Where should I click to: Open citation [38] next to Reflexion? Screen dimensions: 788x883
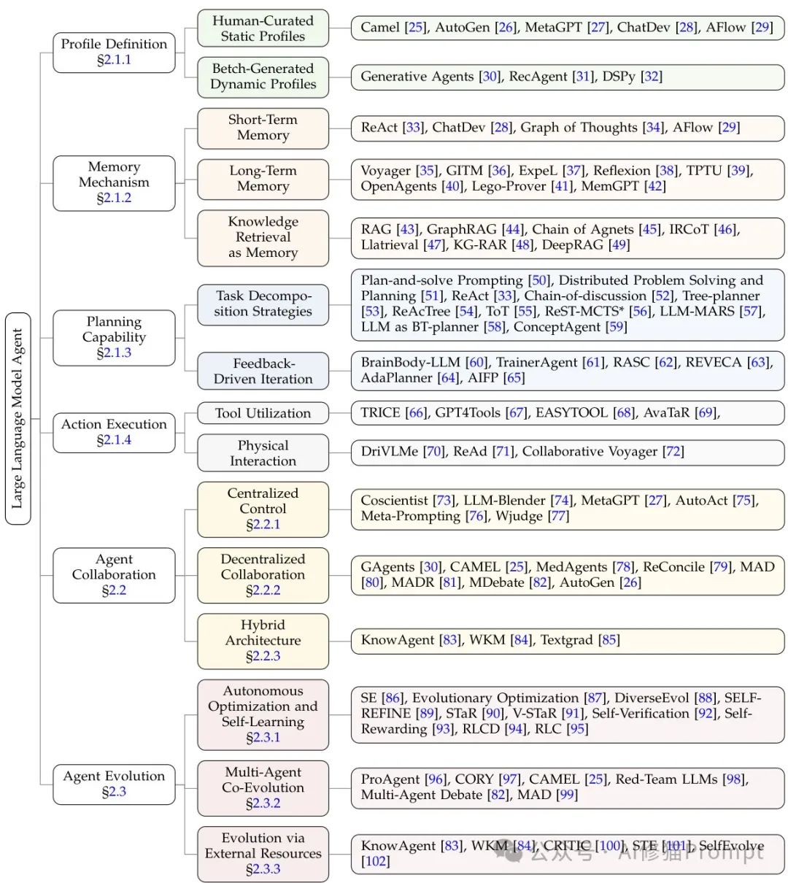pyautogui.click(x=667, y=171)
